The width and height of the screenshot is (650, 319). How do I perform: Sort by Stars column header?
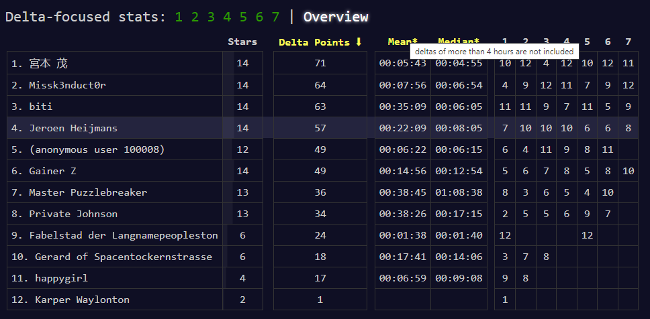point(242,42)
